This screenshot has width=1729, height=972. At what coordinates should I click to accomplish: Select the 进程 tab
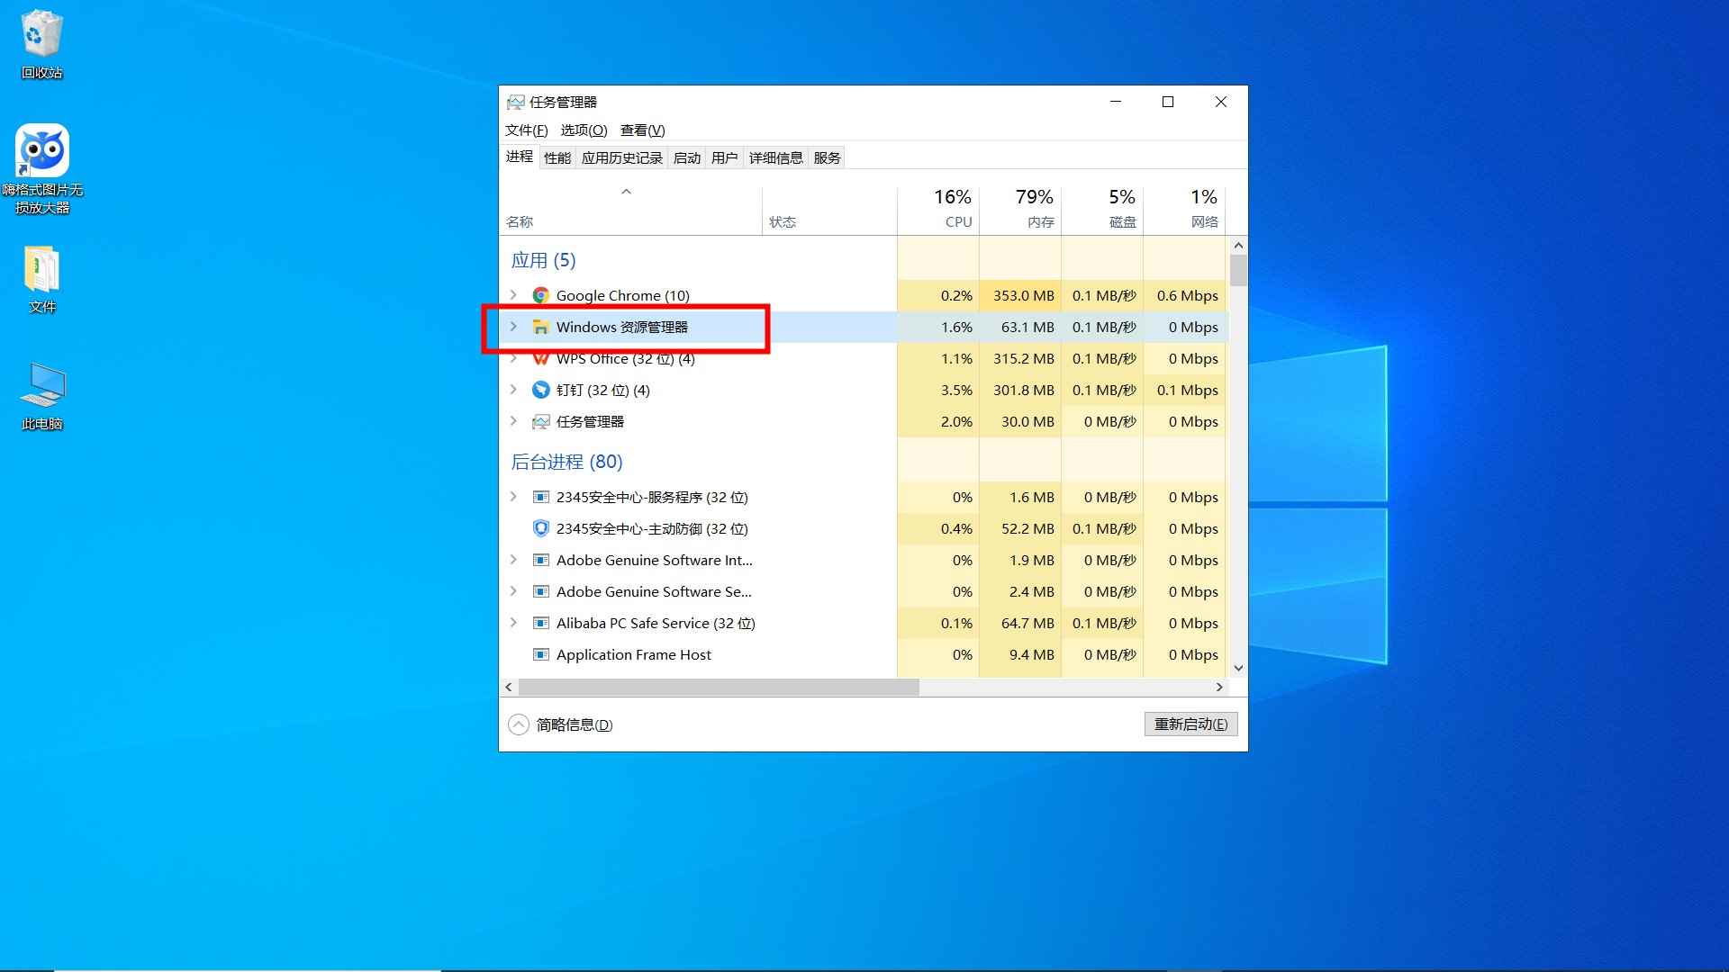(x=519, y=157)
